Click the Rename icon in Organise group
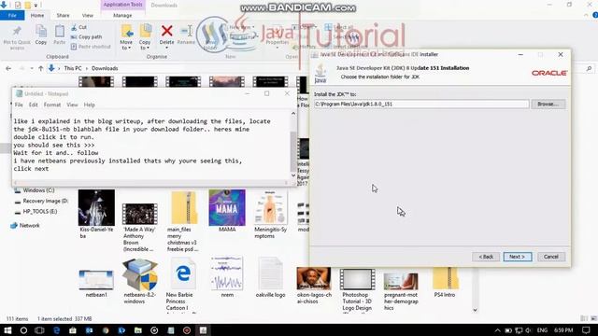This screenshot has height=336, width=598. point(187,31)
